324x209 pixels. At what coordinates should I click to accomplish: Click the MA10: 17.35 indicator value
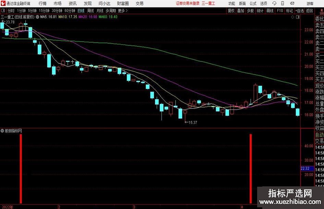pos(68,17)
